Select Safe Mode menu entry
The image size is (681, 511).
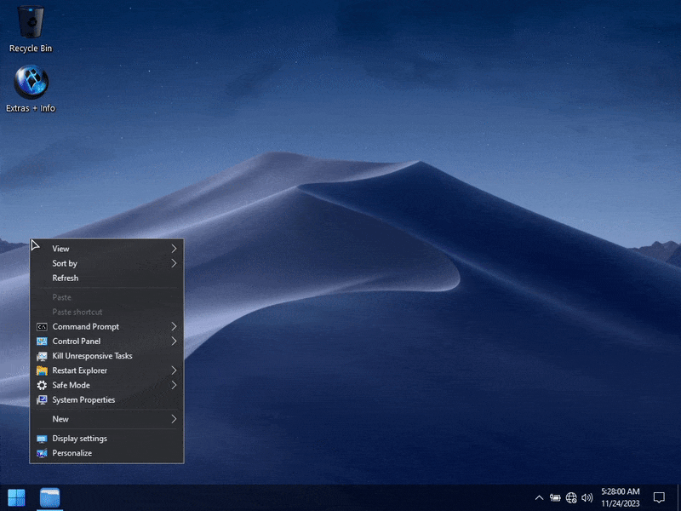point(107,385)
